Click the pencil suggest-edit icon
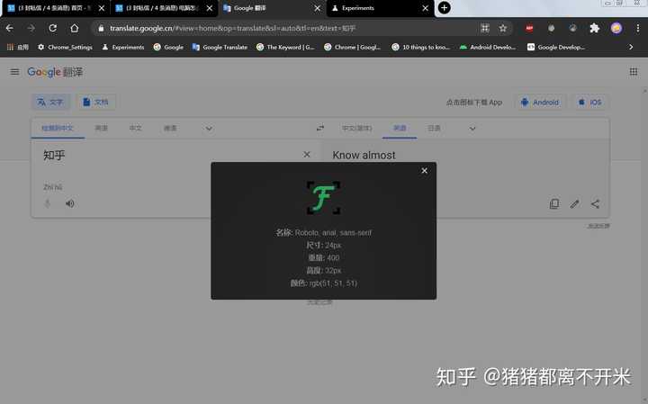Image resolution: width=648 pixels, height=404 pixels. (x=574, y=203)
